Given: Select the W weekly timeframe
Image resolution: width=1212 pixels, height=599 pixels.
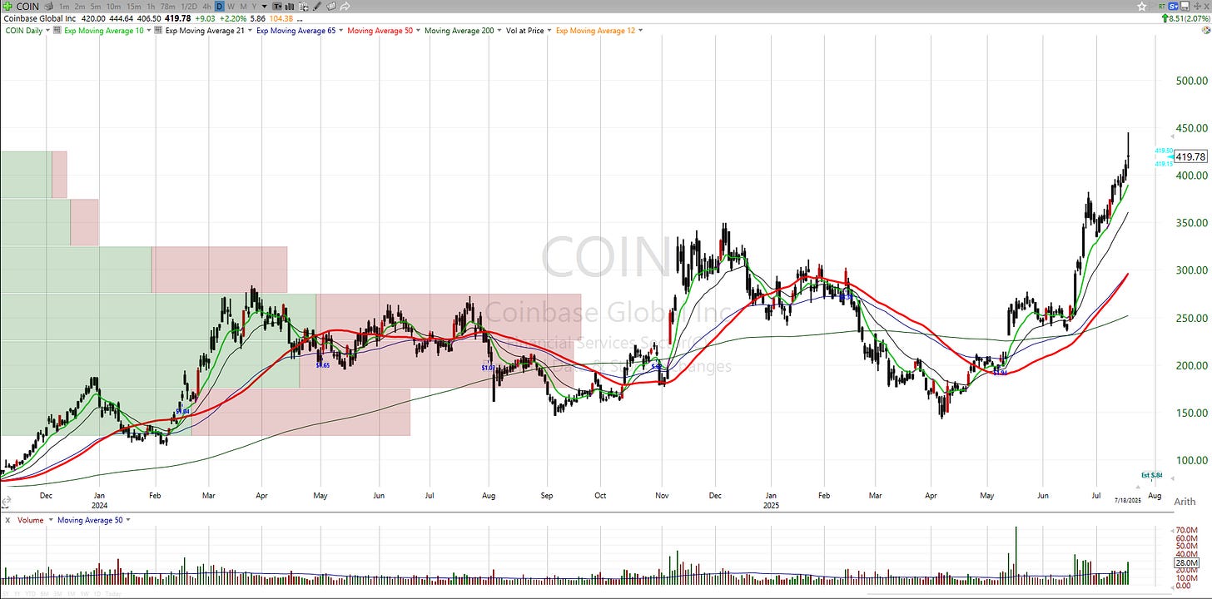Looking at the screenshot, I should click(x=231, y=6).
